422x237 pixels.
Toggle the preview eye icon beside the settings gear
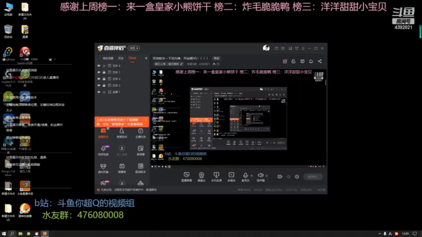pos(289,176)
